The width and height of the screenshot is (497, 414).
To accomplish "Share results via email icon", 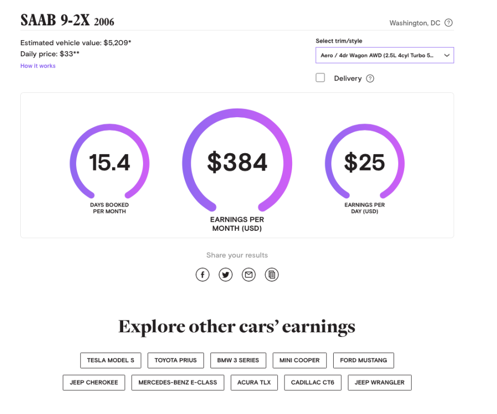I will (249, 274).
